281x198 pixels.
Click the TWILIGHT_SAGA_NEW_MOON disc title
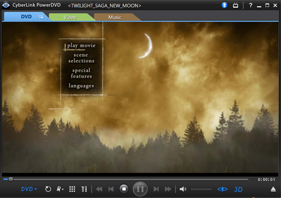(x=104, y=6)
